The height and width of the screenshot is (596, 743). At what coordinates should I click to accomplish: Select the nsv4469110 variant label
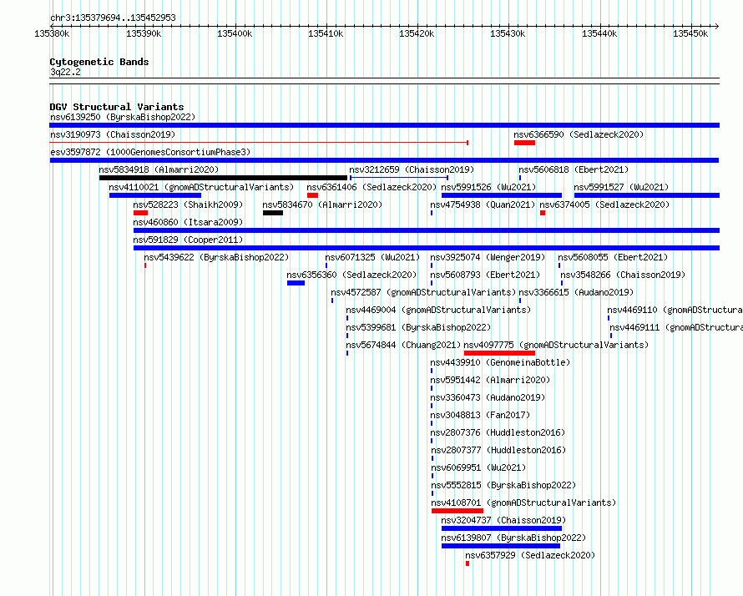pos(675,310)
